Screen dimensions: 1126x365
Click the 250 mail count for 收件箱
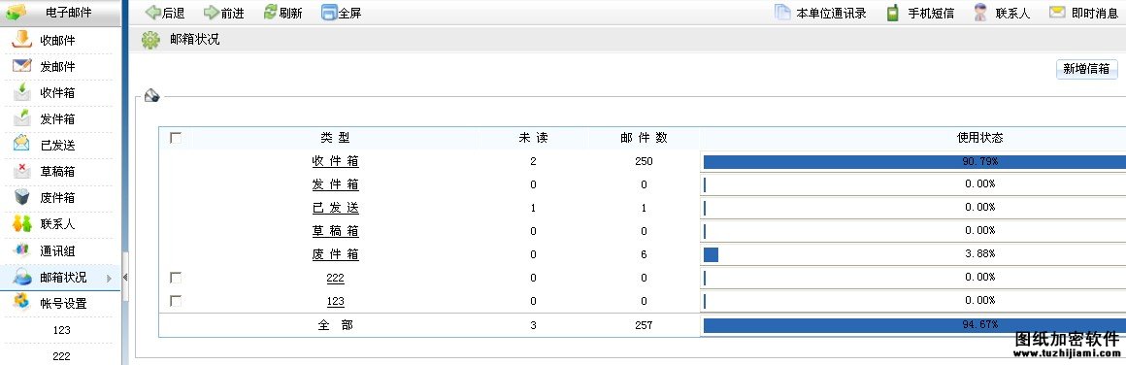pos(645,162)
